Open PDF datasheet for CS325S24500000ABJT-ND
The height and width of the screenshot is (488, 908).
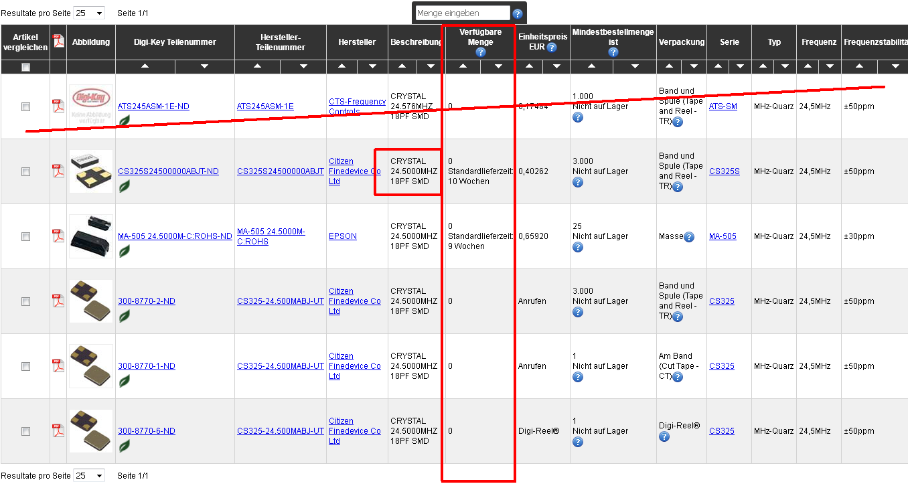pyautogui.click(x=58, y=171)
